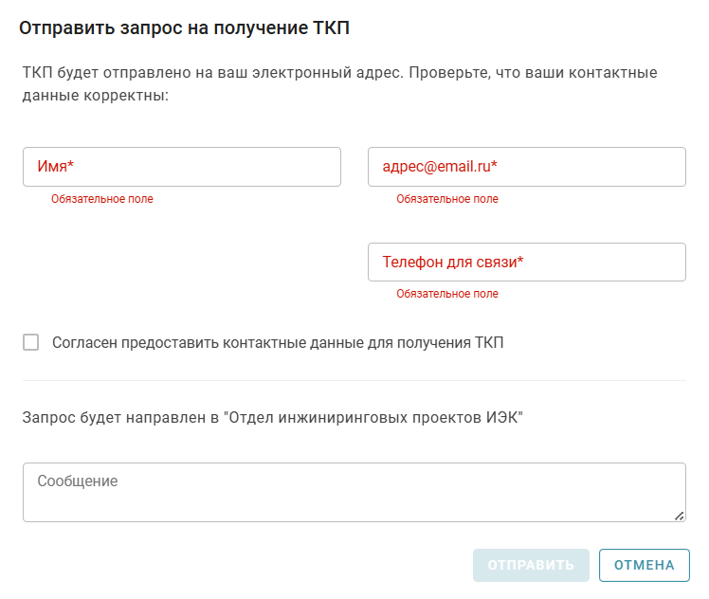Cancel the request with ОТМЕНА
709x599 pixels.
pyautogui.click(x=644, y=566)
